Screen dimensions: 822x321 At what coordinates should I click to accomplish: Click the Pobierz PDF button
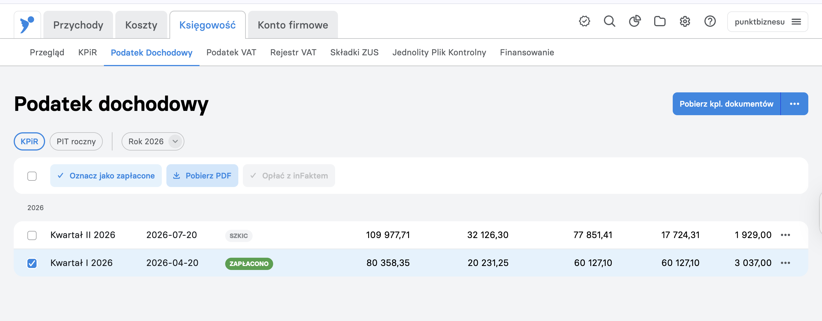tap(202, 176)
